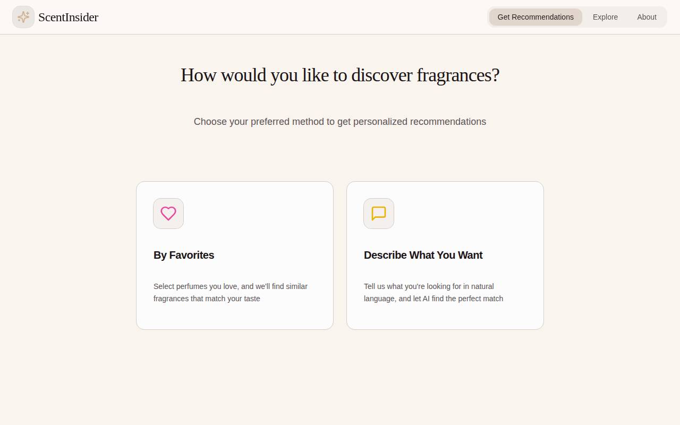Click the yellow chat bubble icon
The height and width of the screenshot is (425, 680).
click(x=379, y=214)
